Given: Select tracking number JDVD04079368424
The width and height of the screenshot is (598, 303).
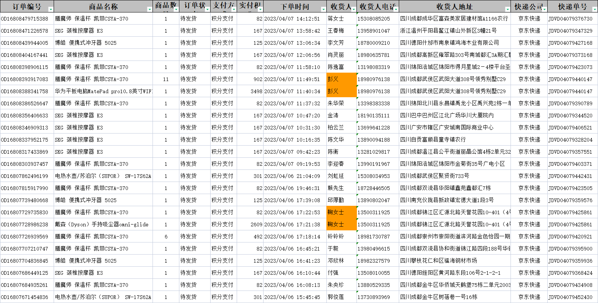Looking at the screenshot, I should coord(573,273).
